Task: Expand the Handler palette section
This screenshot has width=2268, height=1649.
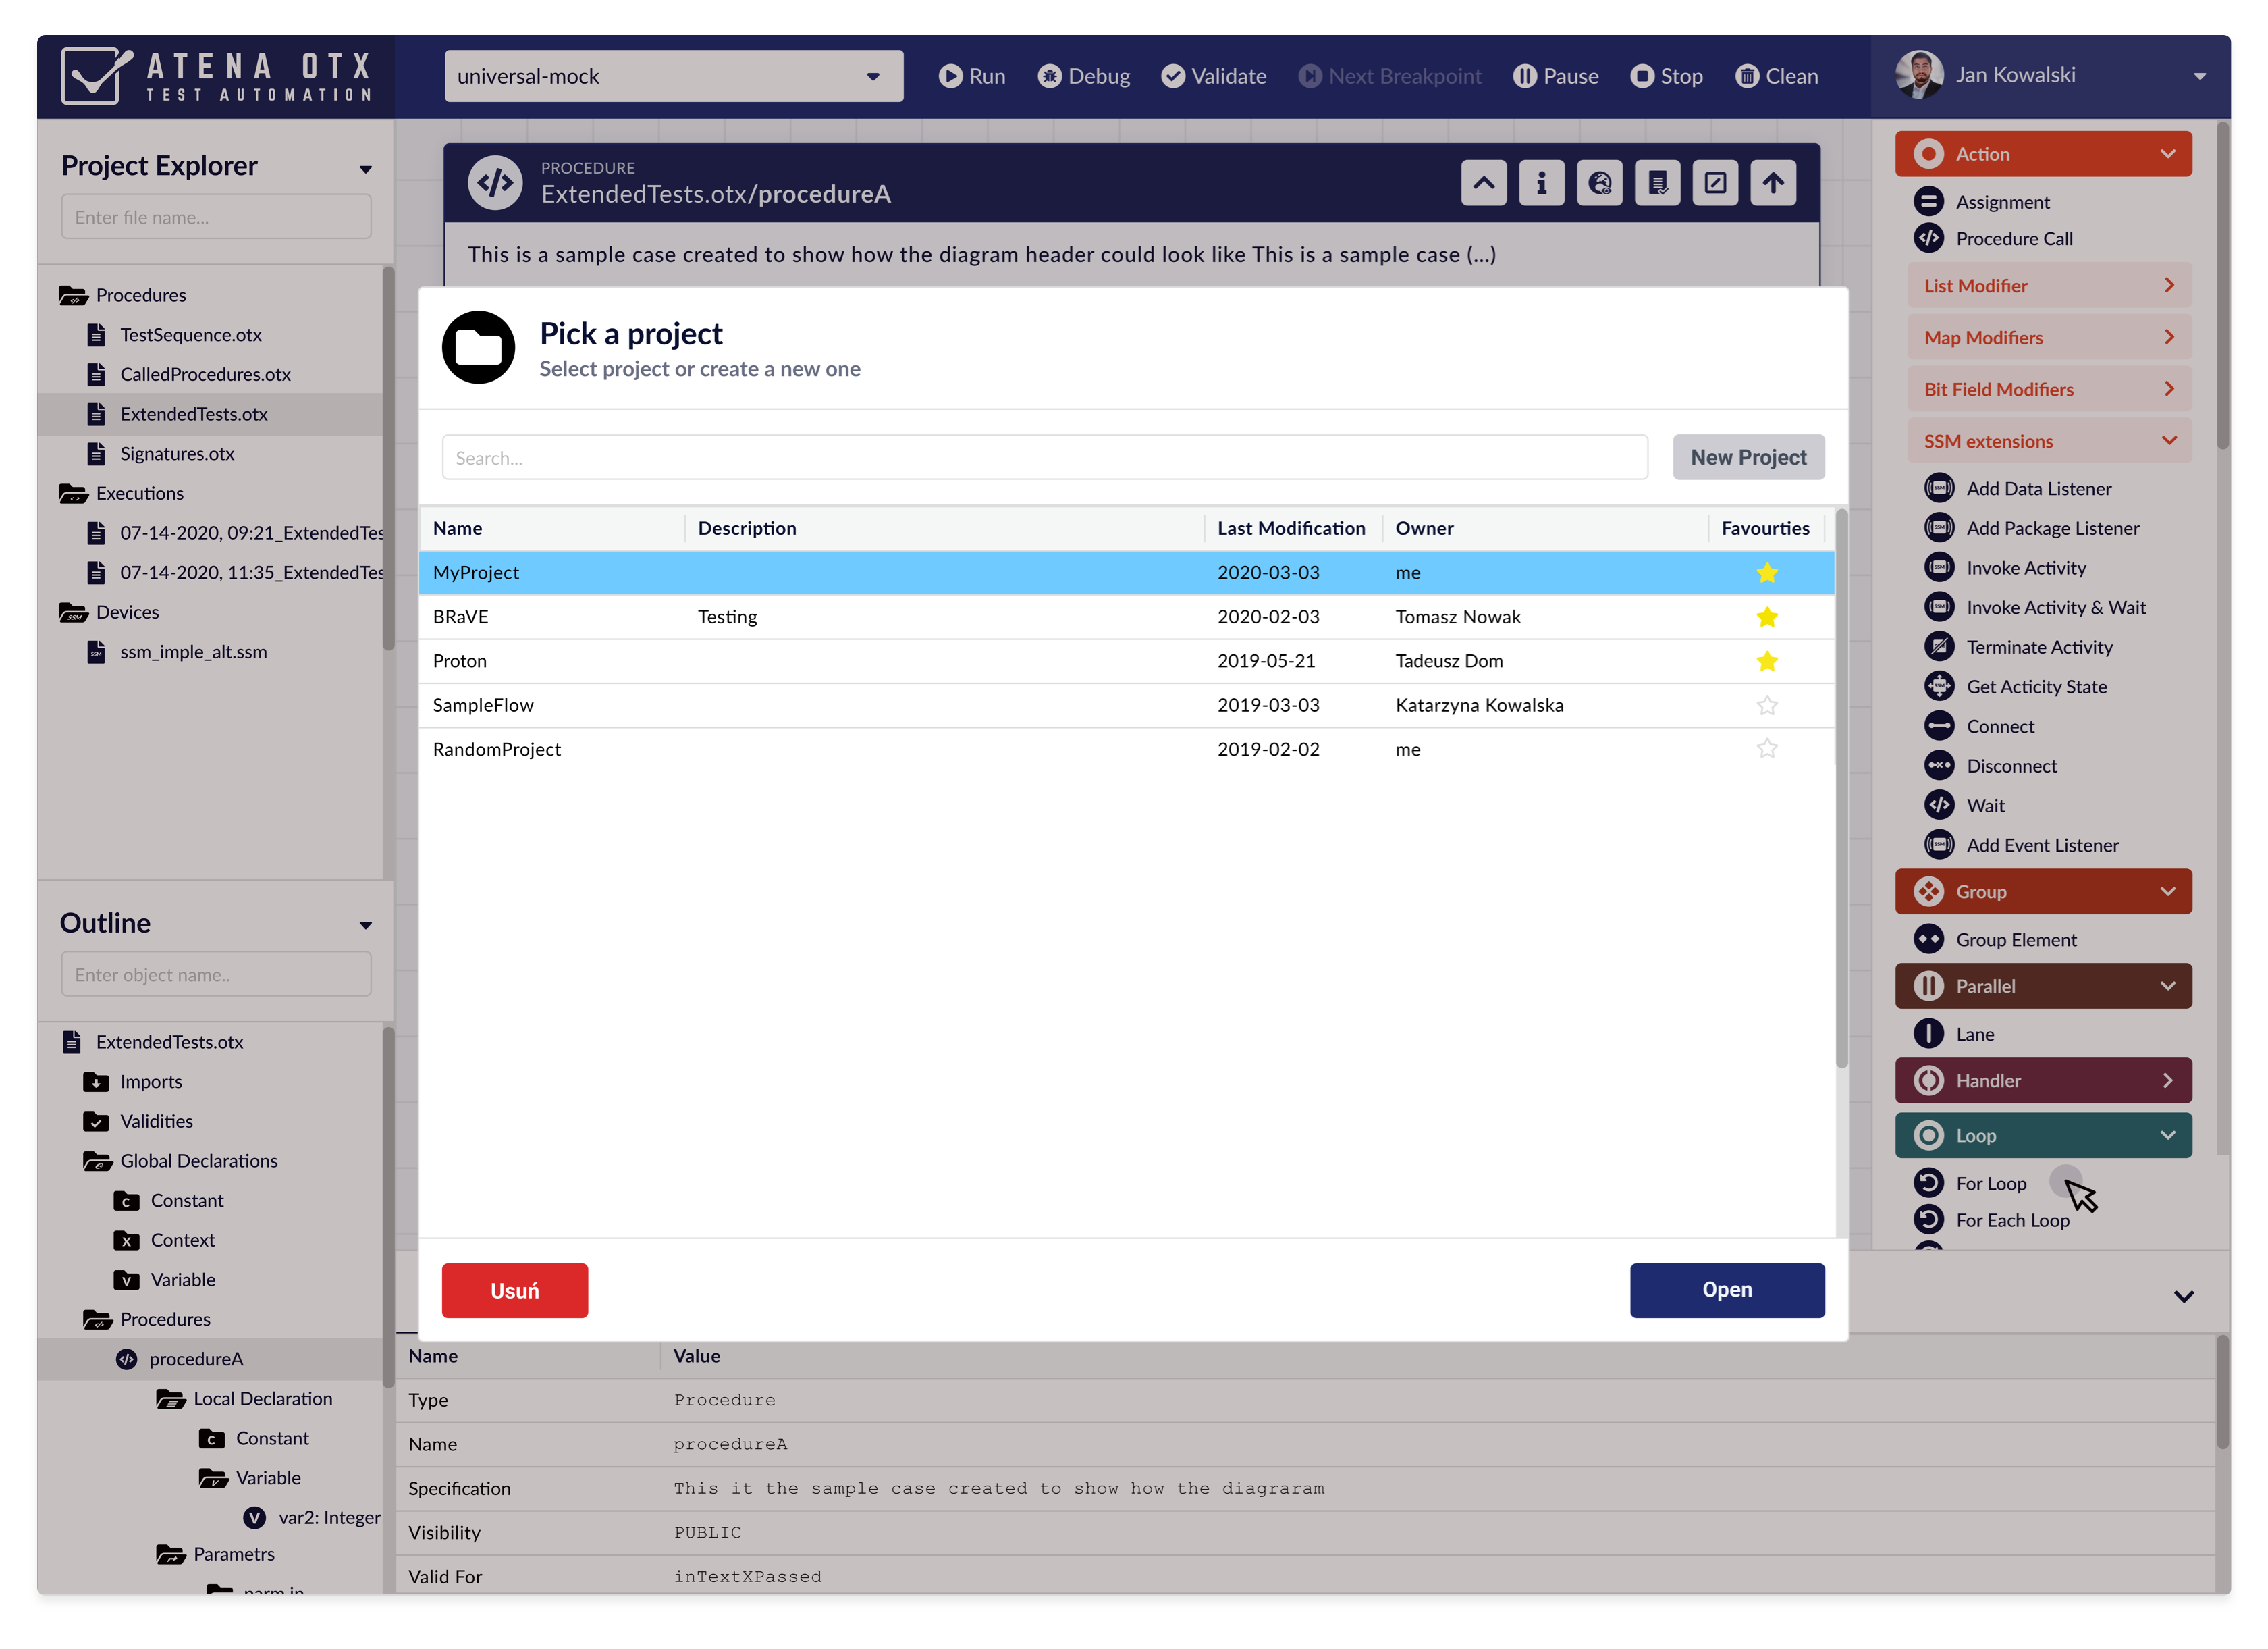Action: click(2043, 1080)
